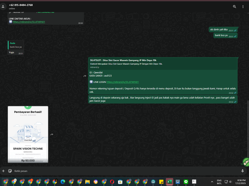Open the Pembayaran Berhasil payment image

(28, 134)
